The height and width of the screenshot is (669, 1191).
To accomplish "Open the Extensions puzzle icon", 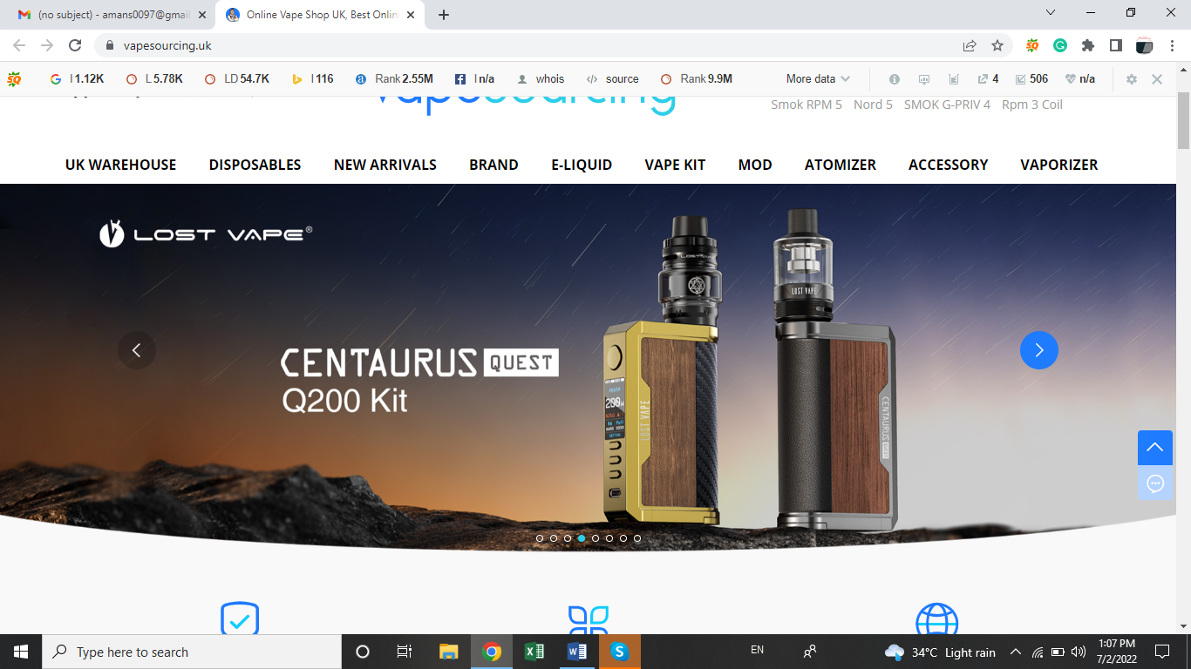I will [x=1088, y=45].
